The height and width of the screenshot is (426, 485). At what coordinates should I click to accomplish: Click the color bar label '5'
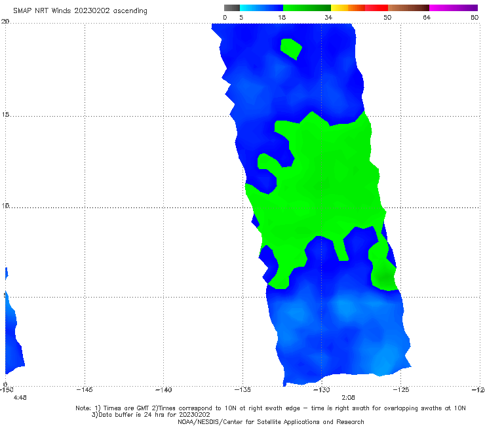click(241, 17)
